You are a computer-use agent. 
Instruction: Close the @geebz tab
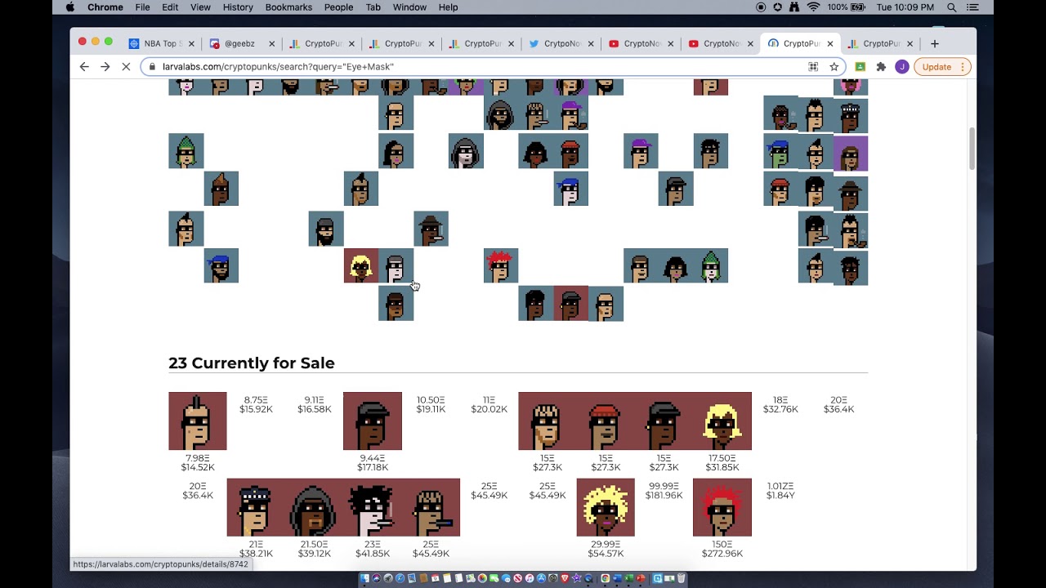click(271, 43)
